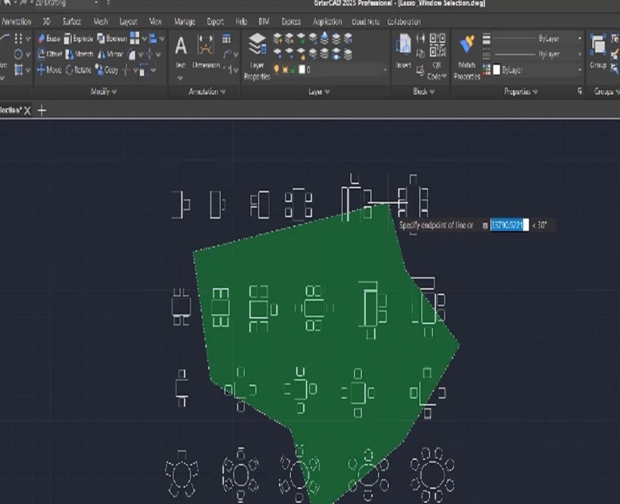Image resolution: width=620 pixels, height=504 pixels.
Task: Toggle a layer off using lightbulb icon
Action: [x=276, y=68]
